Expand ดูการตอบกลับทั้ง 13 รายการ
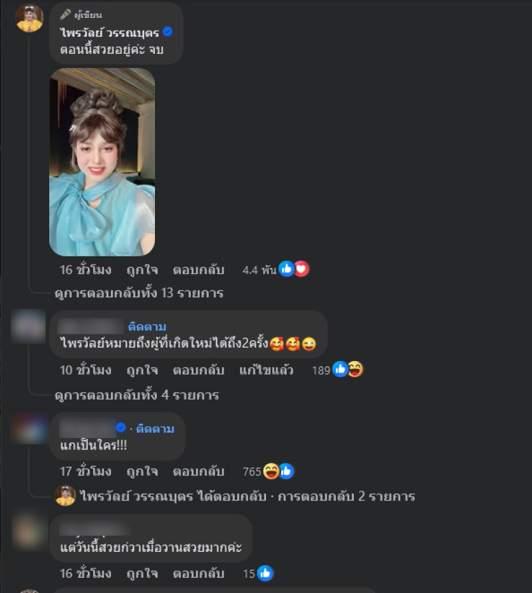 point(139,293)
